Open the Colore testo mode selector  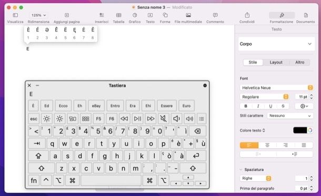click(253, 130)
